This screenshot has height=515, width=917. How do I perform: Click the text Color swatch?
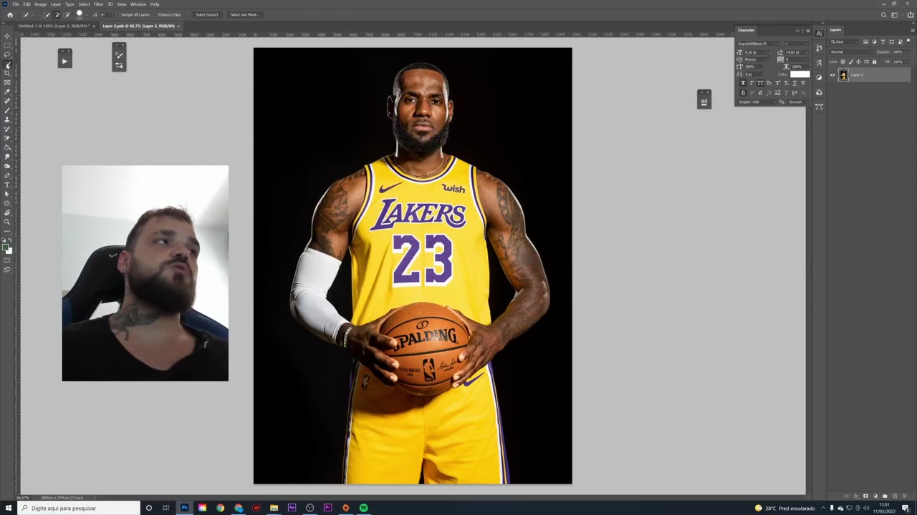800,74
